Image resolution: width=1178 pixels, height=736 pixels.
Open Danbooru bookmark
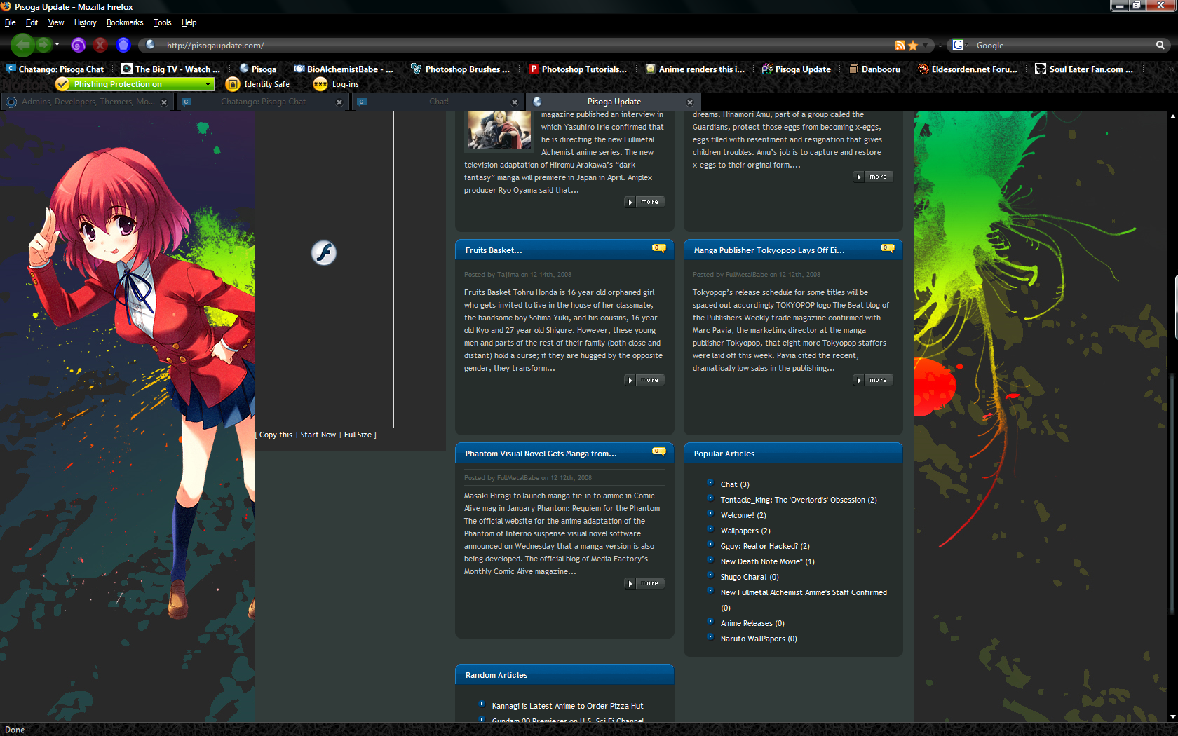pos(875,69)
